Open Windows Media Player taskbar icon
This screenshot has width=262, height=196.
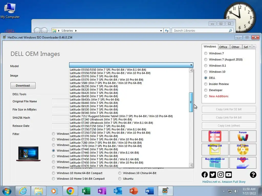click(x=54, y=191)
